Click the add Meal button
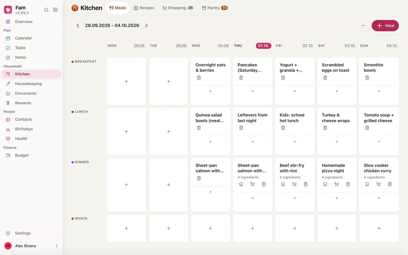 tap(385, 25)
